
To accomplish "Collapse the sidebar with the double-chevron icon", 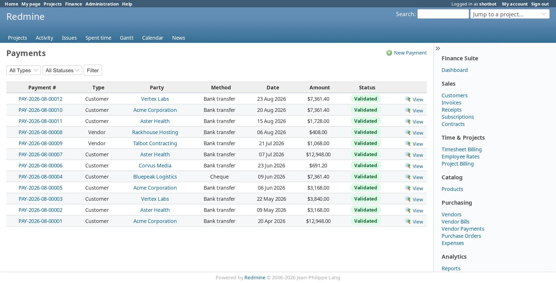I will 438,48.
